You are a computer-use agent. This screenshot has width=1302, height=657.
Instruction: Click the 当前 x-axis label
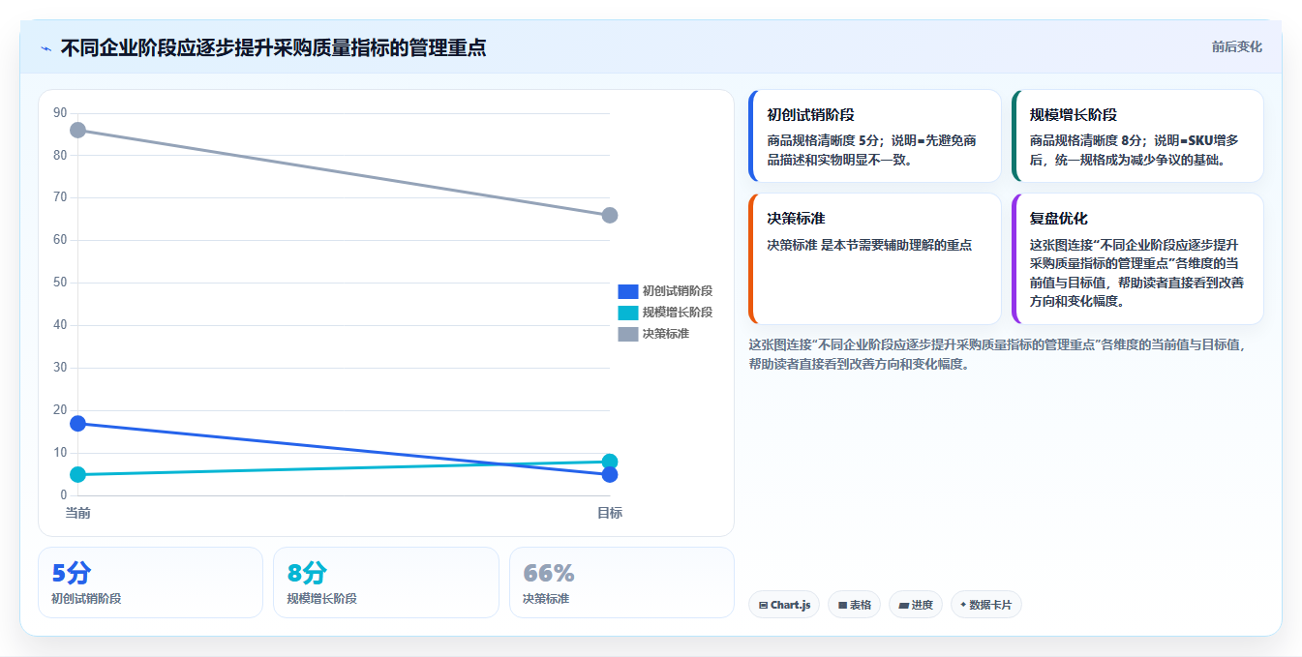click(x=77, y=513)
